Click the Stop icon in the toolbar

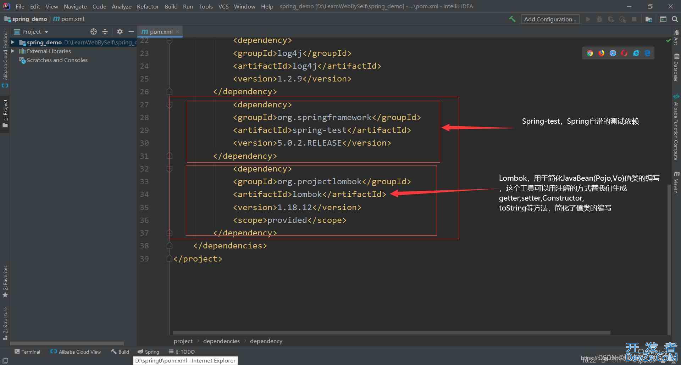click(634, 19)
